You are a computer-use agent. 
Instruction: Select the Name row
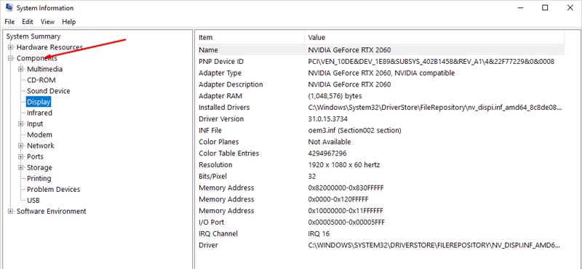(380, 49)
